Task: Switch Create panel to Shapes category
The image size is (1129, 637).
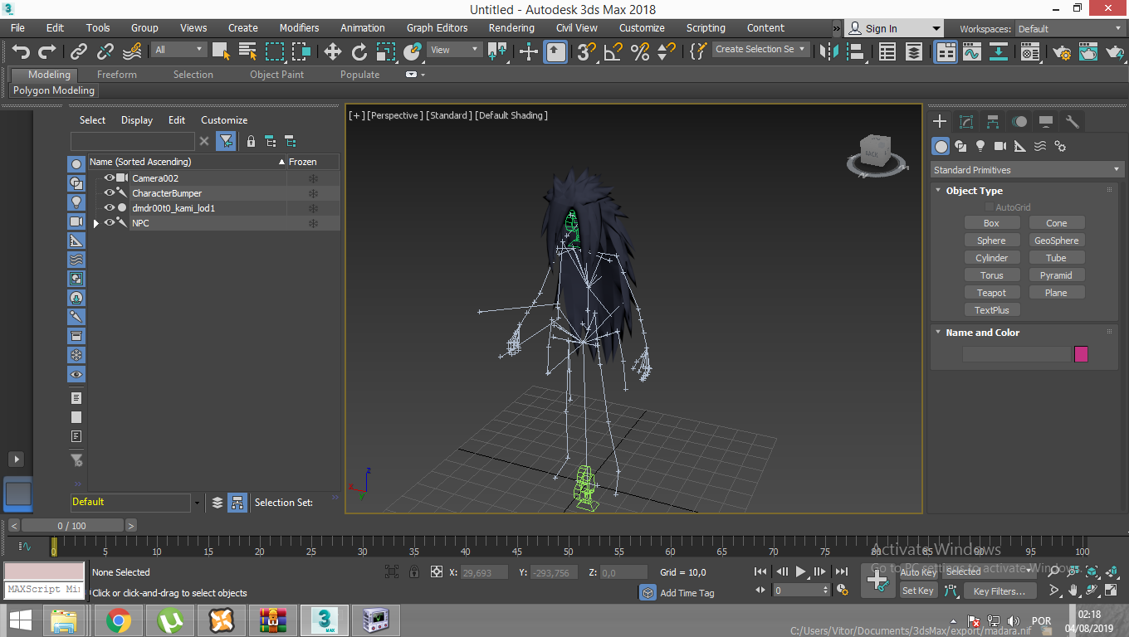Action: (x=960, y=146)
